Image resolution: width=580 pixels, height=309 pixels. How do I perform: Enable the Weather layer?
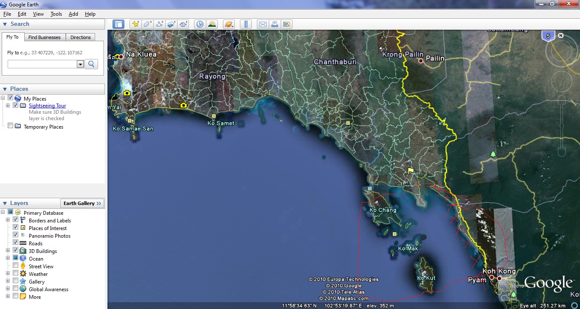(x=16, y=273)
